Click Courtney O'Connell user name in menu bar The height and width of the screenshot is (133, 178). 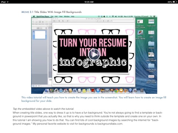[141, 16]
